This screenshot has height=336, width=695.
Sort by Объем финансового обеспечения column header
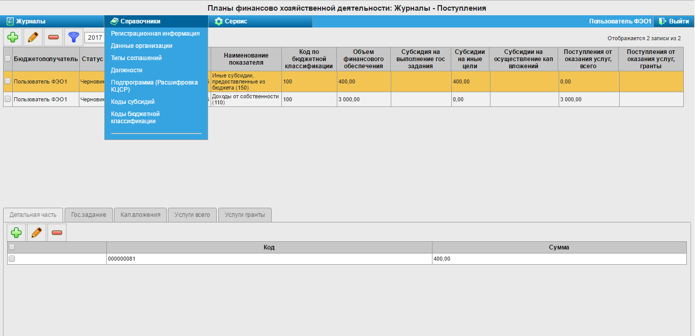point(363,59)
